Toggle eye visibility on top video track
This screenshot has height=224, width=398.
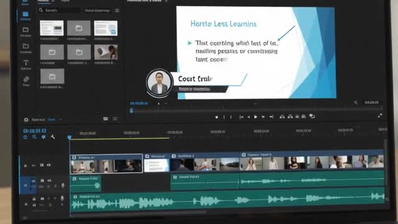click(49, 165)
